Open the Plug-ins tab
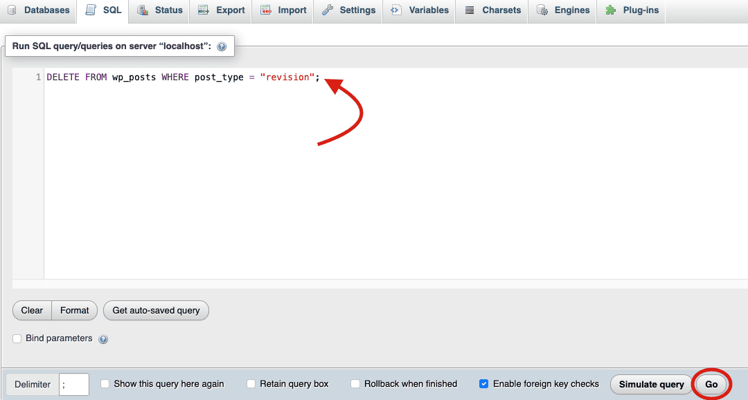748x400 pixels. (631, 10)
